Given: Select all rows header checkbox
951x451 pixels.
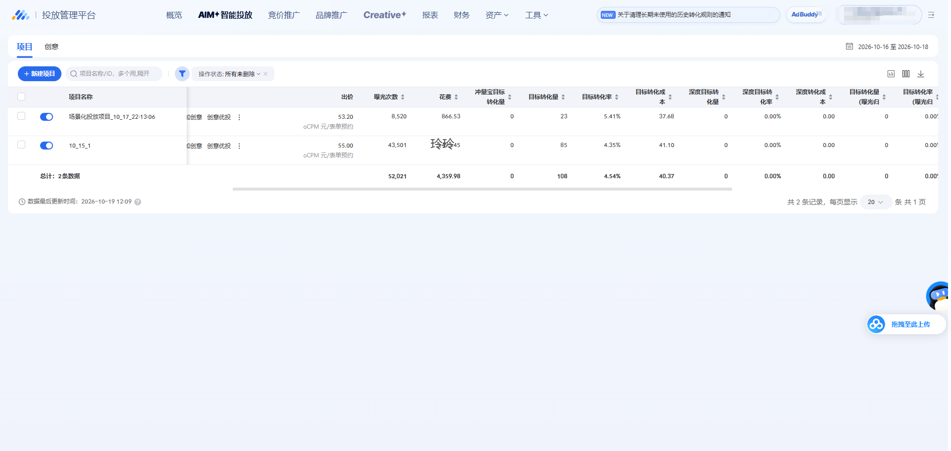Looking at the screenshot, I should pyautogui.click(x=21, y=97).
